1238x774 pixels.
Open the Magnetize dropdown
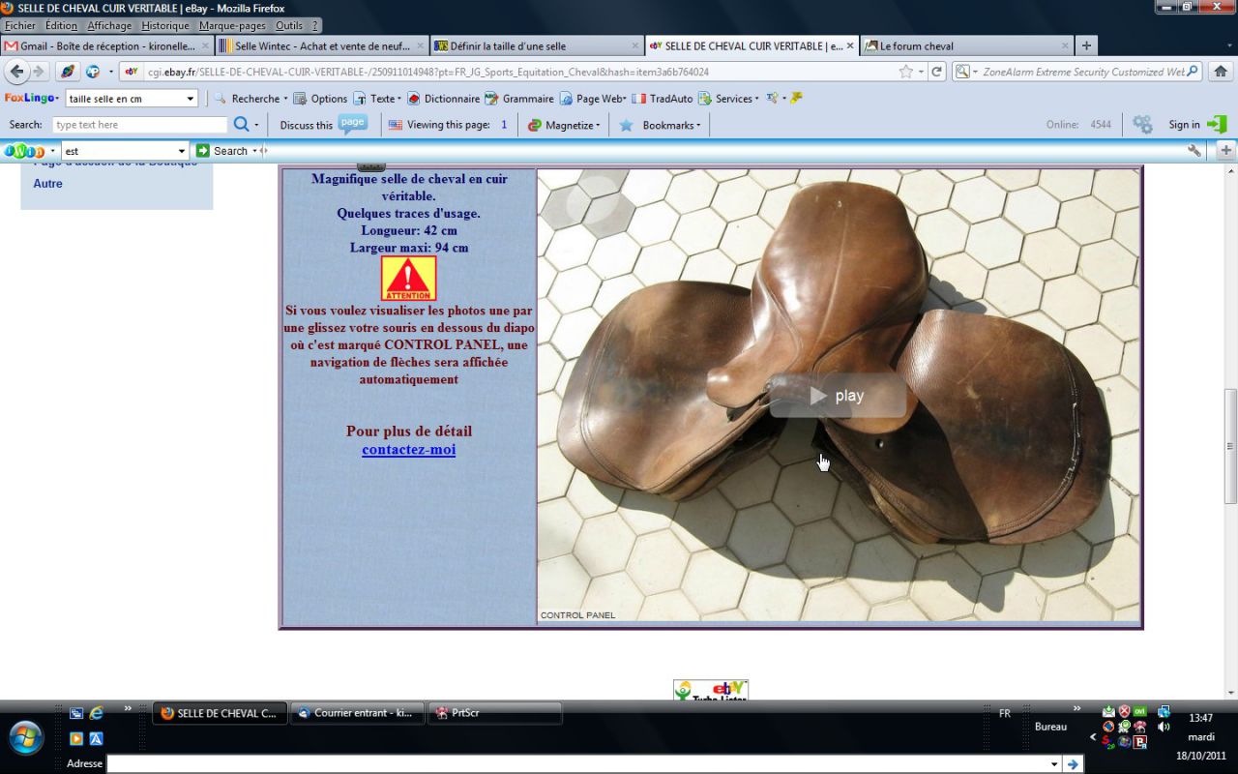pos(565,125)
